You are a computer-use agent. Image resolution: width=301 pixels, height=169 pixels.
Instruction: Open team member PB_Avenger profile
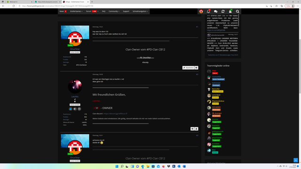point(217,113)
